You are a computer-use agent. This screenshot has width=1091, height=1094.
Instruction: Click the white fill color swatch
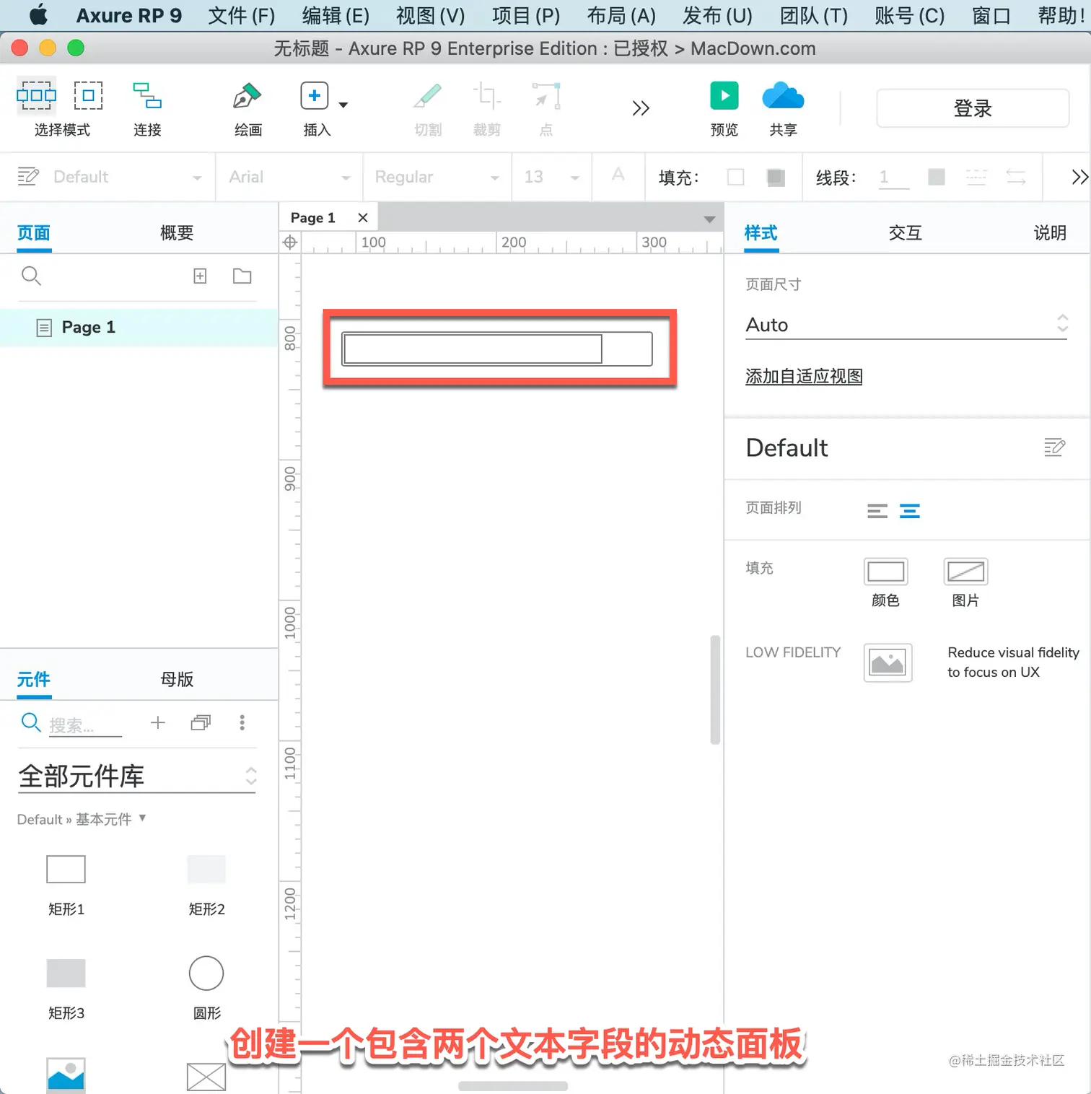(x=736, y=177)
